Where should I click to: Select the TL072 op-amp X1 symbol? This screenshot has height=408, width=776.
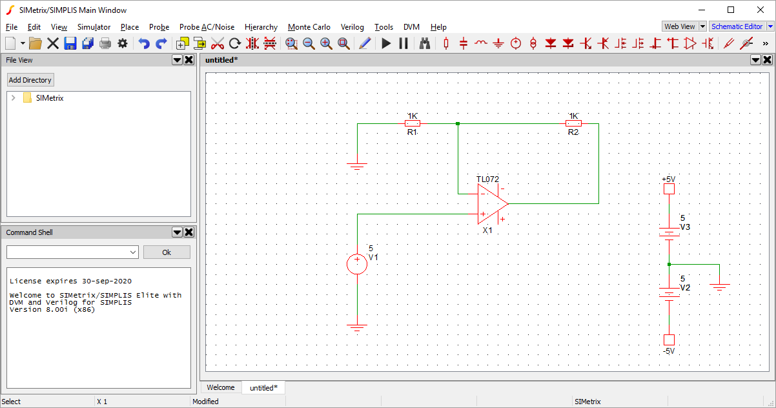click(493, 203)
